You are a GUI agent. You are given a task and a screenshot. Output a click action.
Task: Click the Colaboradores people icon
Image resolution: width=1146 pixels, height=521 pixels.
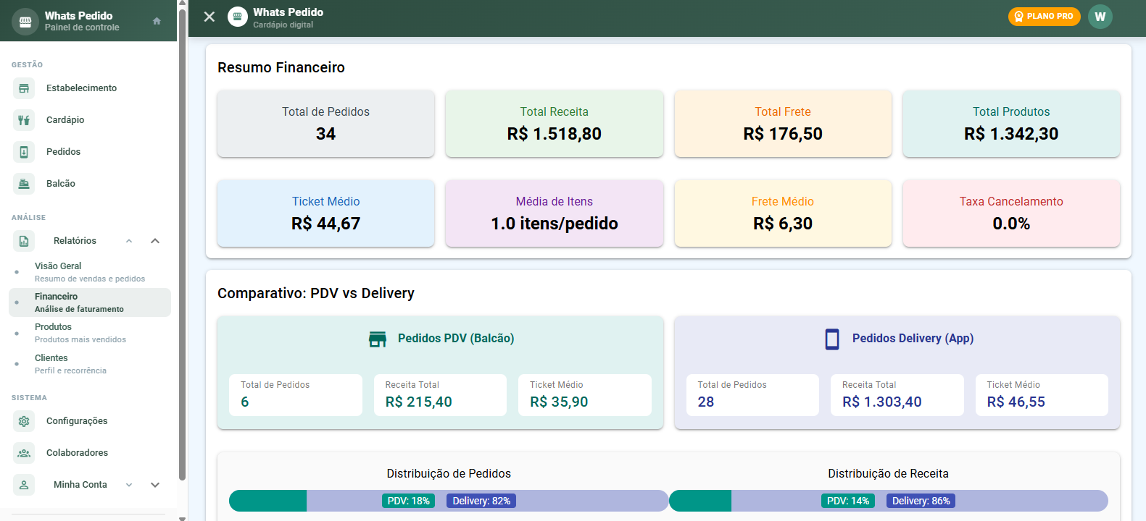pyautogui.click(x=24, y=453)
